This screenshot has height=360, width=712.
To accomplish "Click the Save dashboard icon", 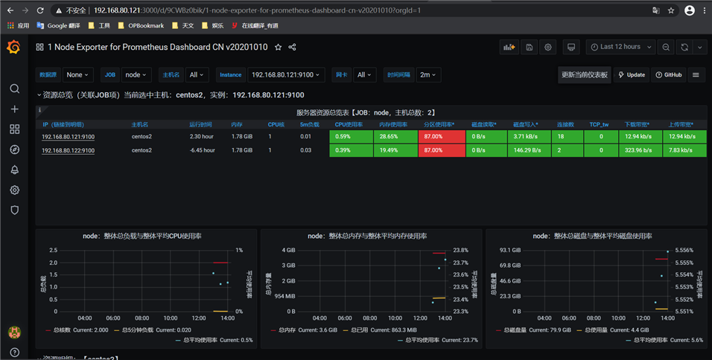I will pyautogui.click(x=529, y=47).
